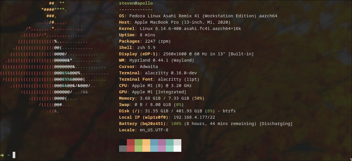The width and height of the screenshot is (352, 161).
Task: Click the steven@apollo title line
Action: pos(136,3)
